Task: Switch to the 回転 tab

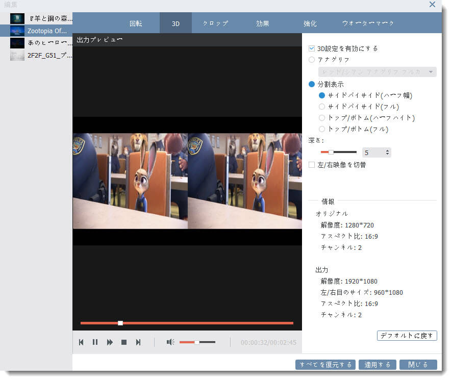Action: point(136,23)
